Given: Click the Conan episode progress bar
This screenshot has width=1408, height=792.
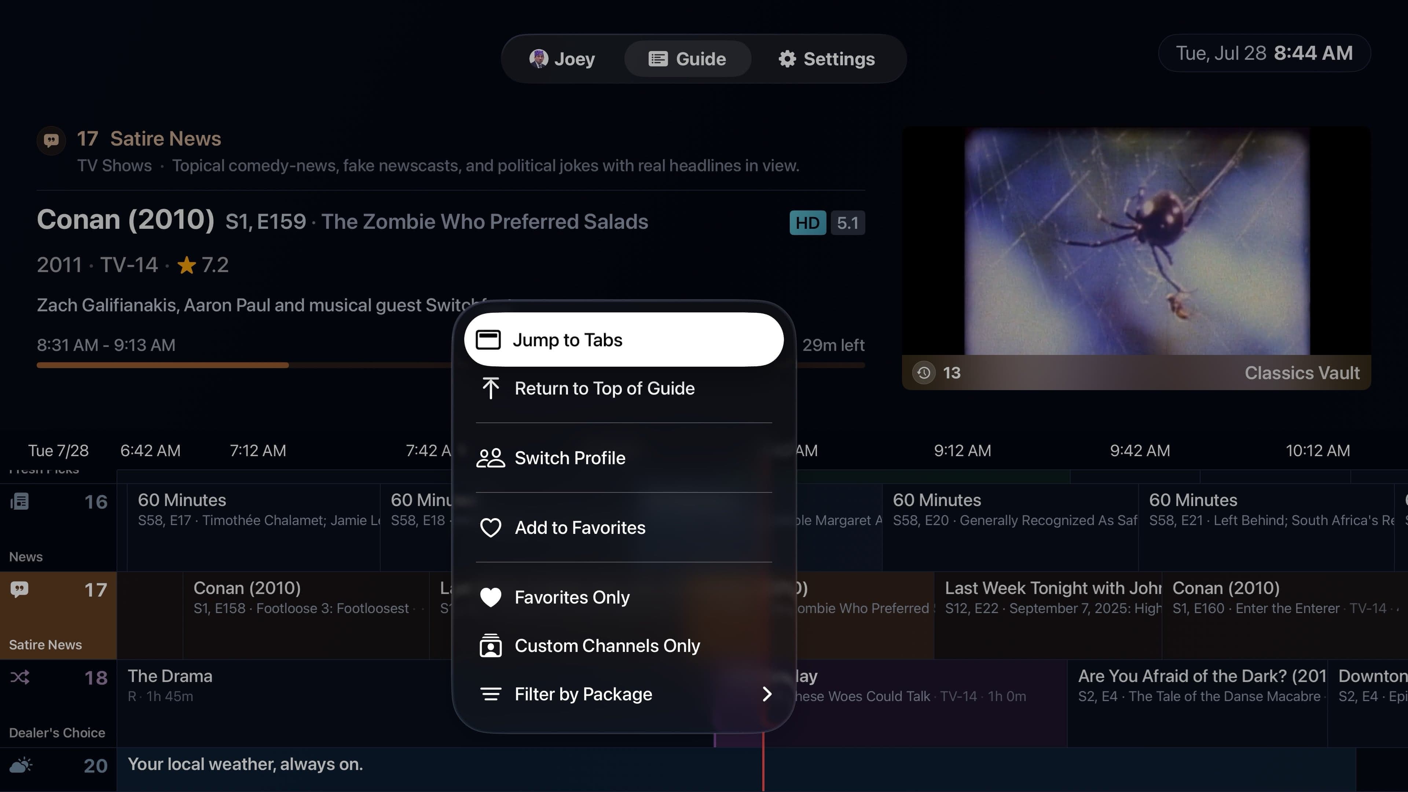Looking at the screenshot, I should click(450, 365).
